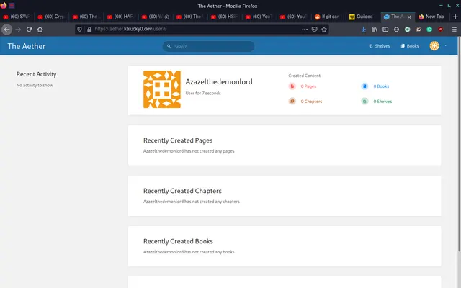Click the Firefox logo in title bar
This screenshot has height=288, width=461.
4,5
